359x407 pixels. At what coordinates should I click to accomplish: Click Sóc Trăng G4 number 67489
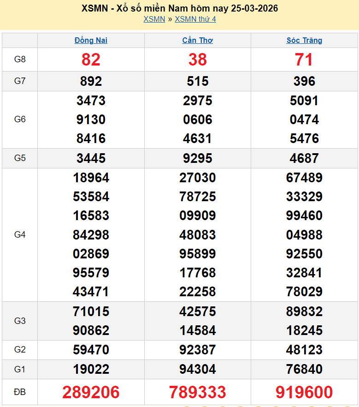(x=304, y=178)
